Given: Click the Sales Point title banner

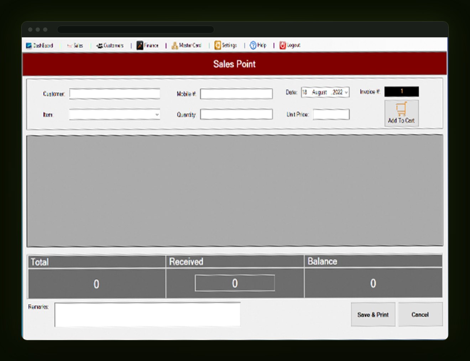Looking at the screenshot, I should click(235, 64).
